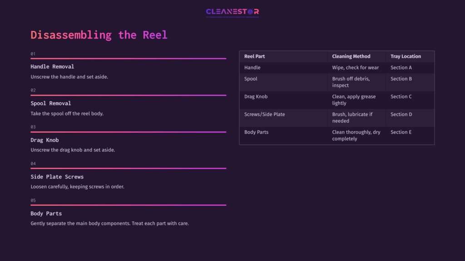This screenshot has height=261, width=465.
Task: Click the 'Cleaning Method' column header
Action: (x=351, y=57)
